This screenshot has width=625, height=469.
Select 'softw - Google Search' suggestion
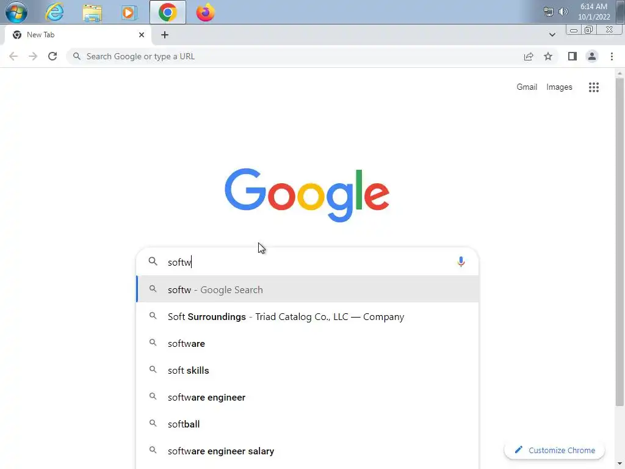pos(308,289)
